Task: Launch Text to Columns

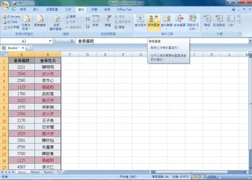Action: pyautogui.click(x=140, y=21)
